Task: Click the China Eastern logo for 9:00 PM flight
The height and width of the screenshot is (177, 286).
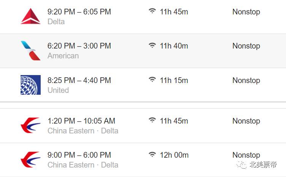Action: (x=30, y=159)
